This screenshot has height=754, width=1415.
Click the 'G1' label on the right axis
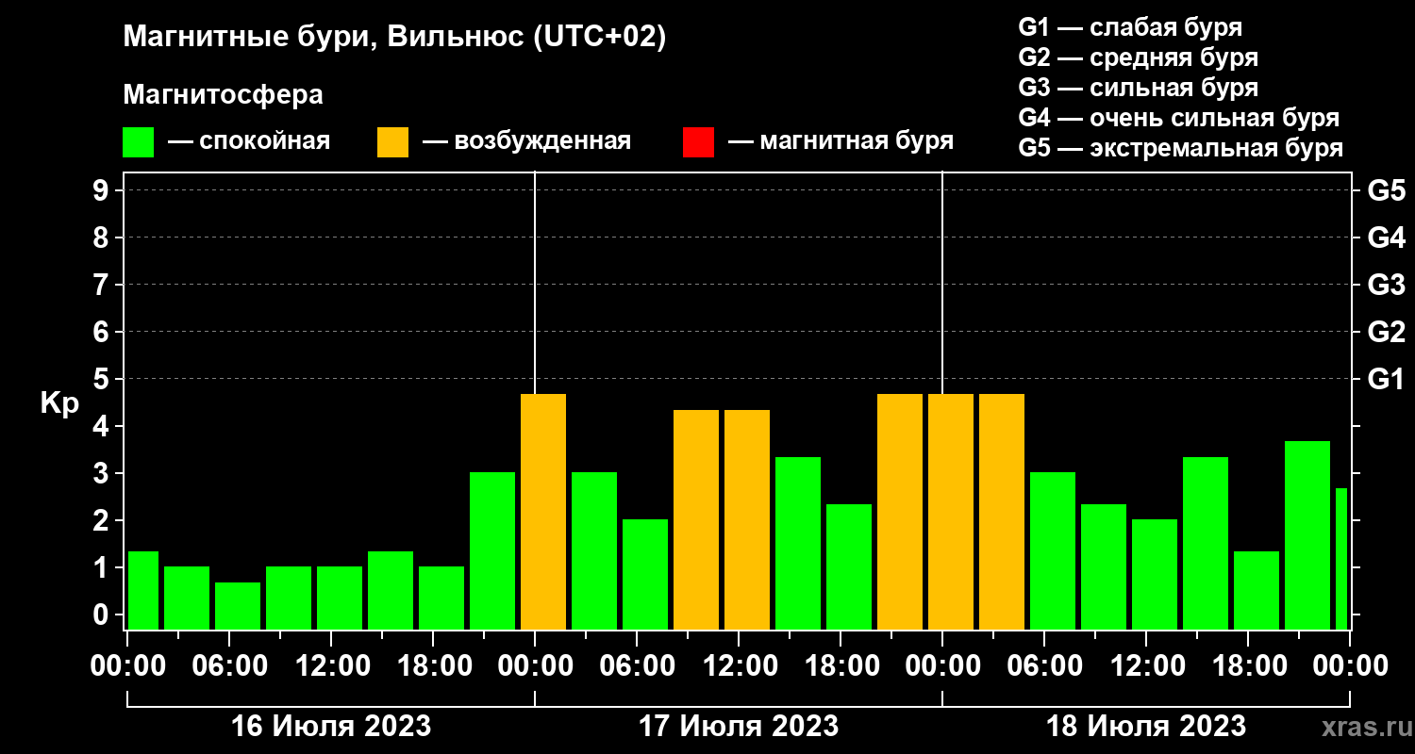click(x=1386, y=379)
